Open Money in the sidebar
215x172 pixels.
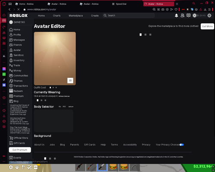tap(15, 71)
